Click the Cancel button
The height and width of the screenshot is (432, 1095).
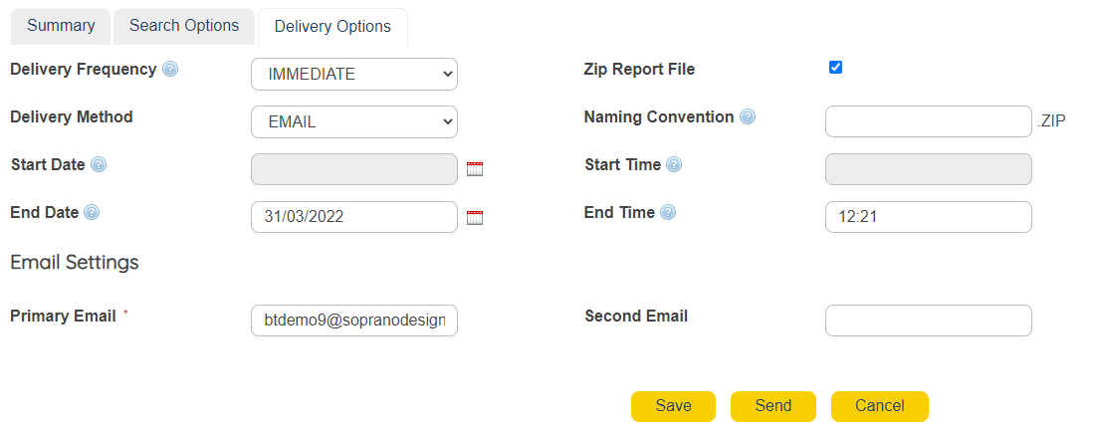pos(879,406)
